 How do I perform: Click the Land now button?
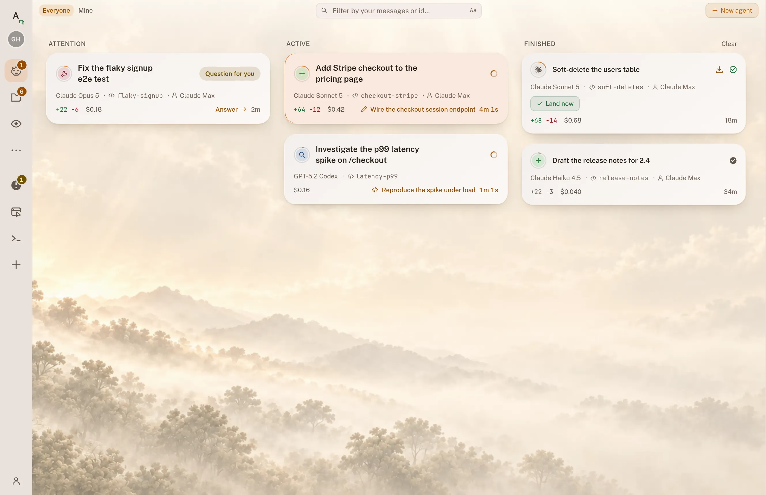pos(554,104)
